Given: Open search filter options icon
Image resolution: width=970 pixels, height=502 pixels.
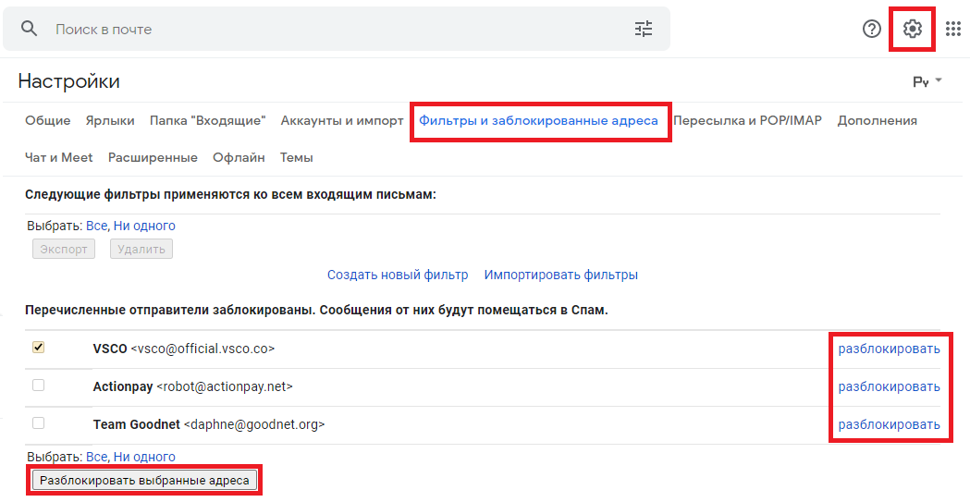Looking at the screenshot, I should coord(644,29).
